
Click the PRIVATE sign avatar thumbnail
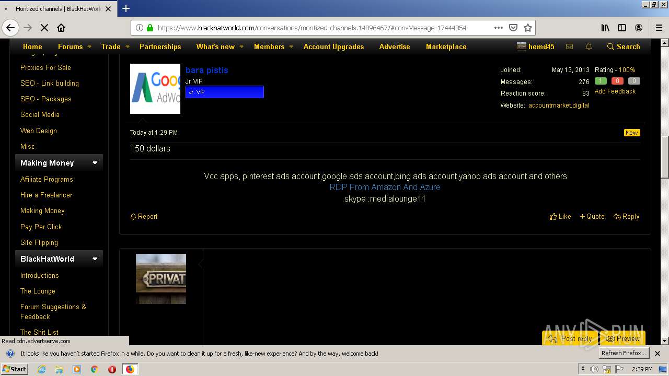161,279
